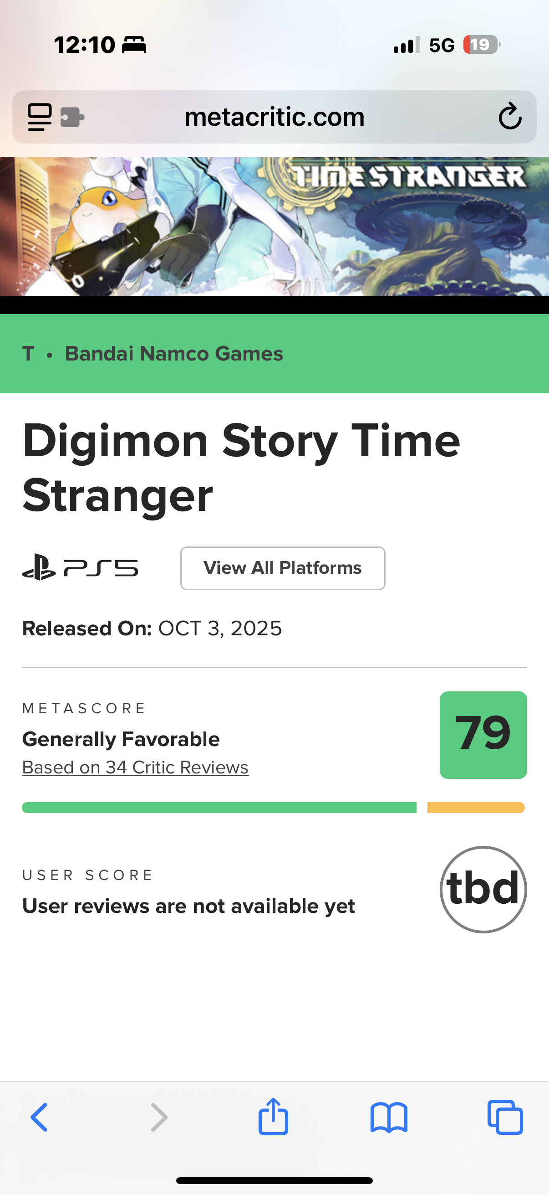This screenshot has width=549, height=1195.
Task: Tap the battery indicator in status bar
Action: tap(481, 45)
